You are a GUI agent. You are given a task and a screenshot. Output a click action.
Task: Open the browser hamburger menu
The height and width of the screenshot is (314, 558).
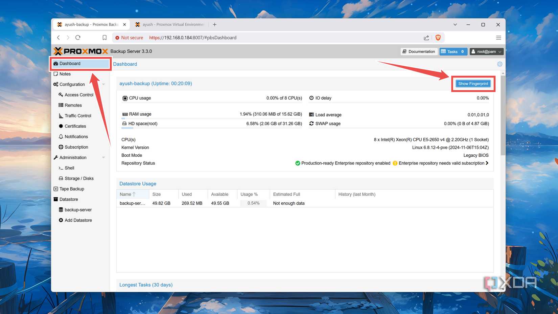tap(498, 38)
